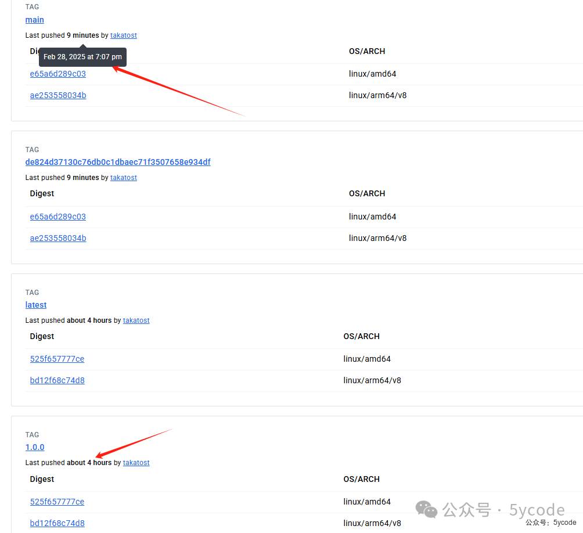Click the 'Feb 28, 2025 at 7:07 pm' tooltip
This screenshot has width=583, height=533.
[x=82, y=57]
